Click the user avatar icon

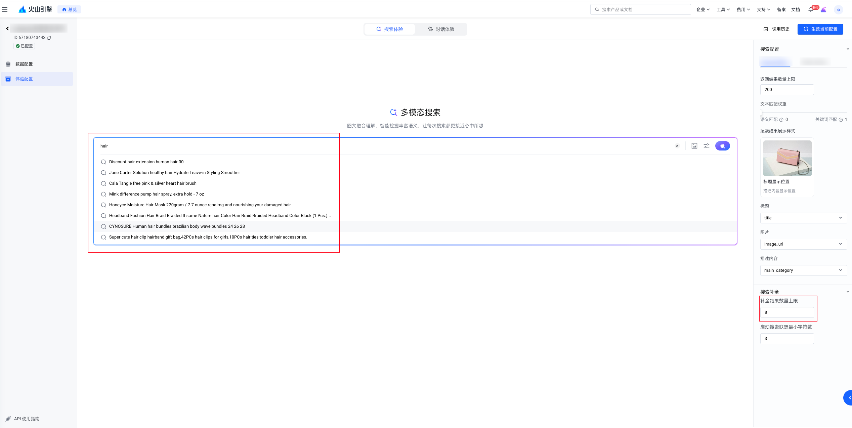pos(838,10)
